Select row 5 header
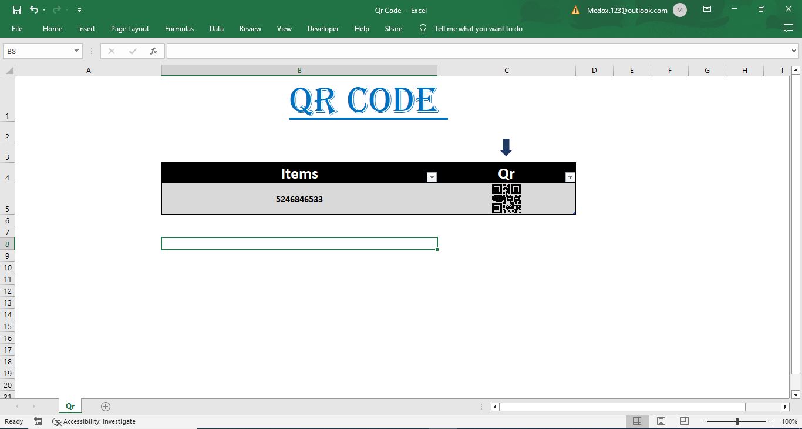 pyautogui.click(x=8, y=199)
